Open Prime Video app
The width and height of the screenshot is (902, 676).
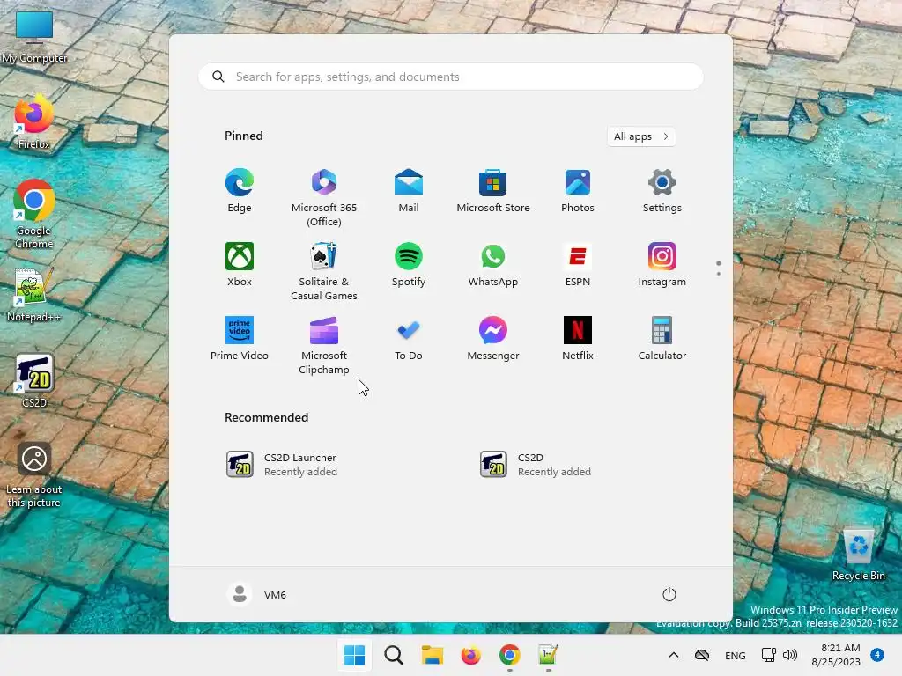240,339
